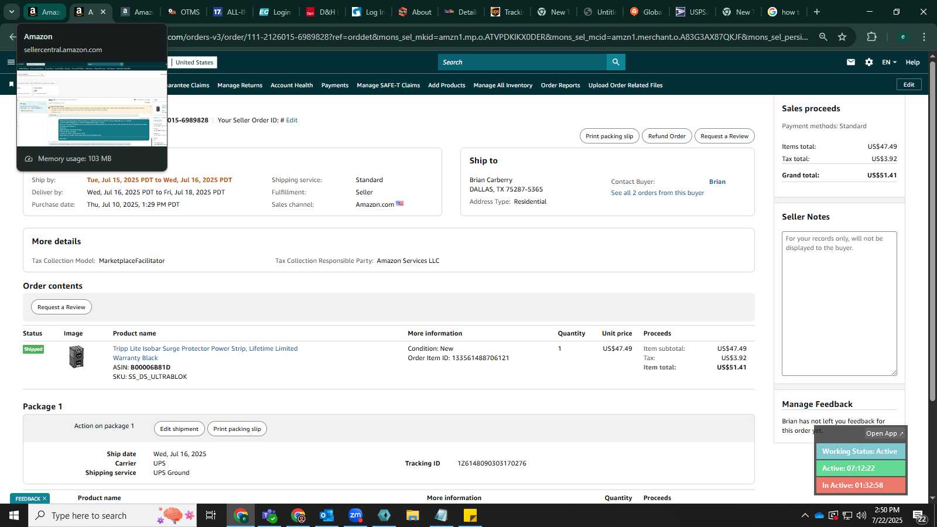937x527 pixels.
Task: Open the hamburger navigation menu
Action: tap(11, 62)
